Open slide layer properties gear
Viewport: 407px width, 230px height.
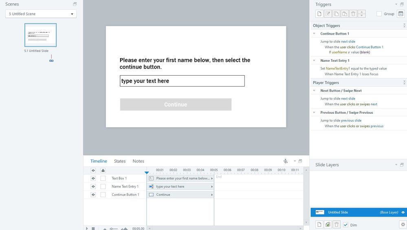(x=403, y=225)
